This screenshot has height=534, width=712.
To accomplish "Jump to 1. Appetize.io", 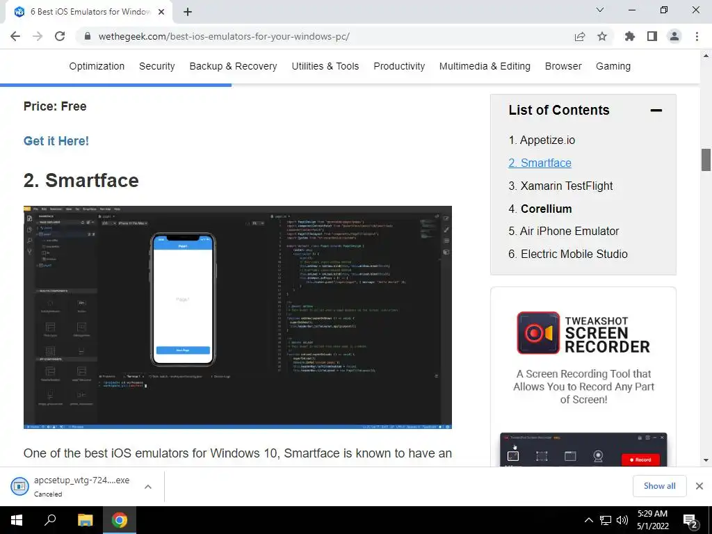I will pyautogui.click(x=542, y=140).
